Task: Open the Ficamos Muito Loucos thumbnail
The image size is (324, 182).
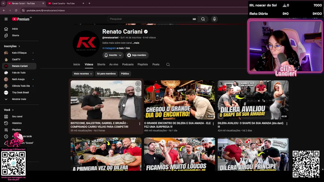Action: [179, 154]
